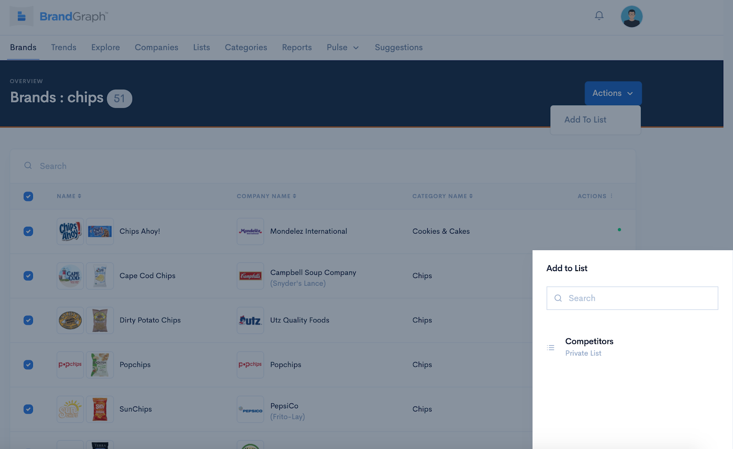Viewport: 733px width, 449px height.
Task: Uncheck the Chips Ahoy! row checkbox
Action: click(x=28, y=231)
